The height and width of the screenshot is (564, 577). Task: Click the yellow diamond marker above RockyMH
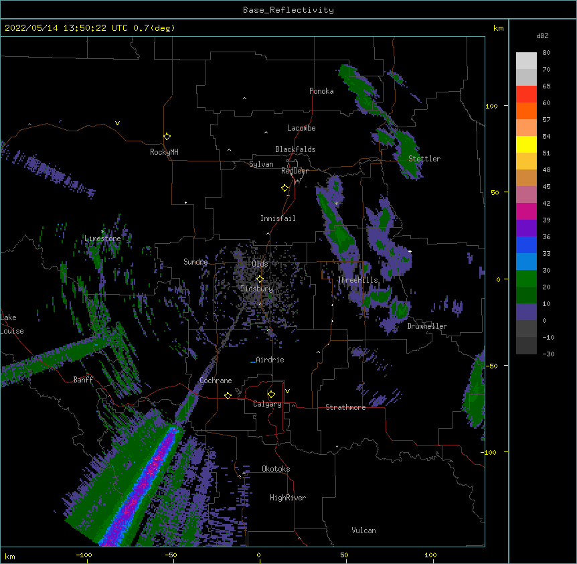167,137
